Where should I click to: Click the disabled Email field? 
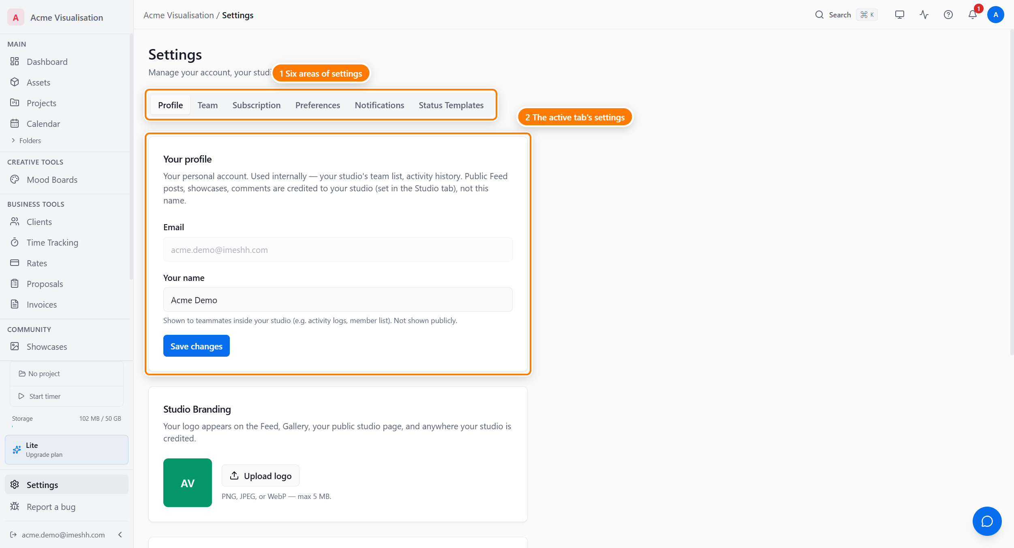coord(338,249)
